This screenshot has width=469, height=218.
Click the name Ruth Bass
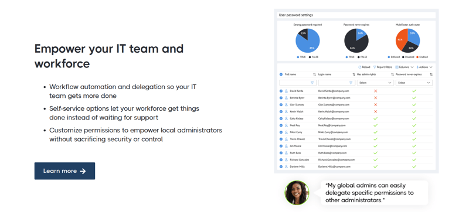[295, 153]
